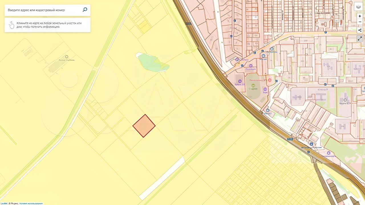This screenshot has width=365, height=205.
Task: Select the green pond area on the map
Action: click(153, 63)
